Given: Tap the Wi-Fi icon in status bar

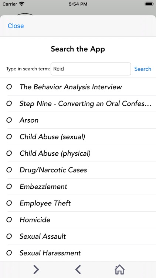Looking at the screenshot, I should coord(22,4).
